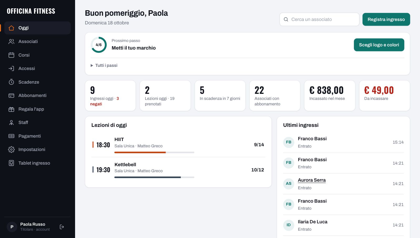Open the Lezioni oggi stat card

[165, 96]
